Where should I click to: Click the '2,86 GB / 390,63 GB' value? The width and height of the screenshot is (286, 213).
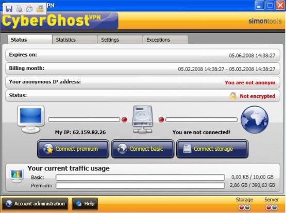click(x=253, y=185)
